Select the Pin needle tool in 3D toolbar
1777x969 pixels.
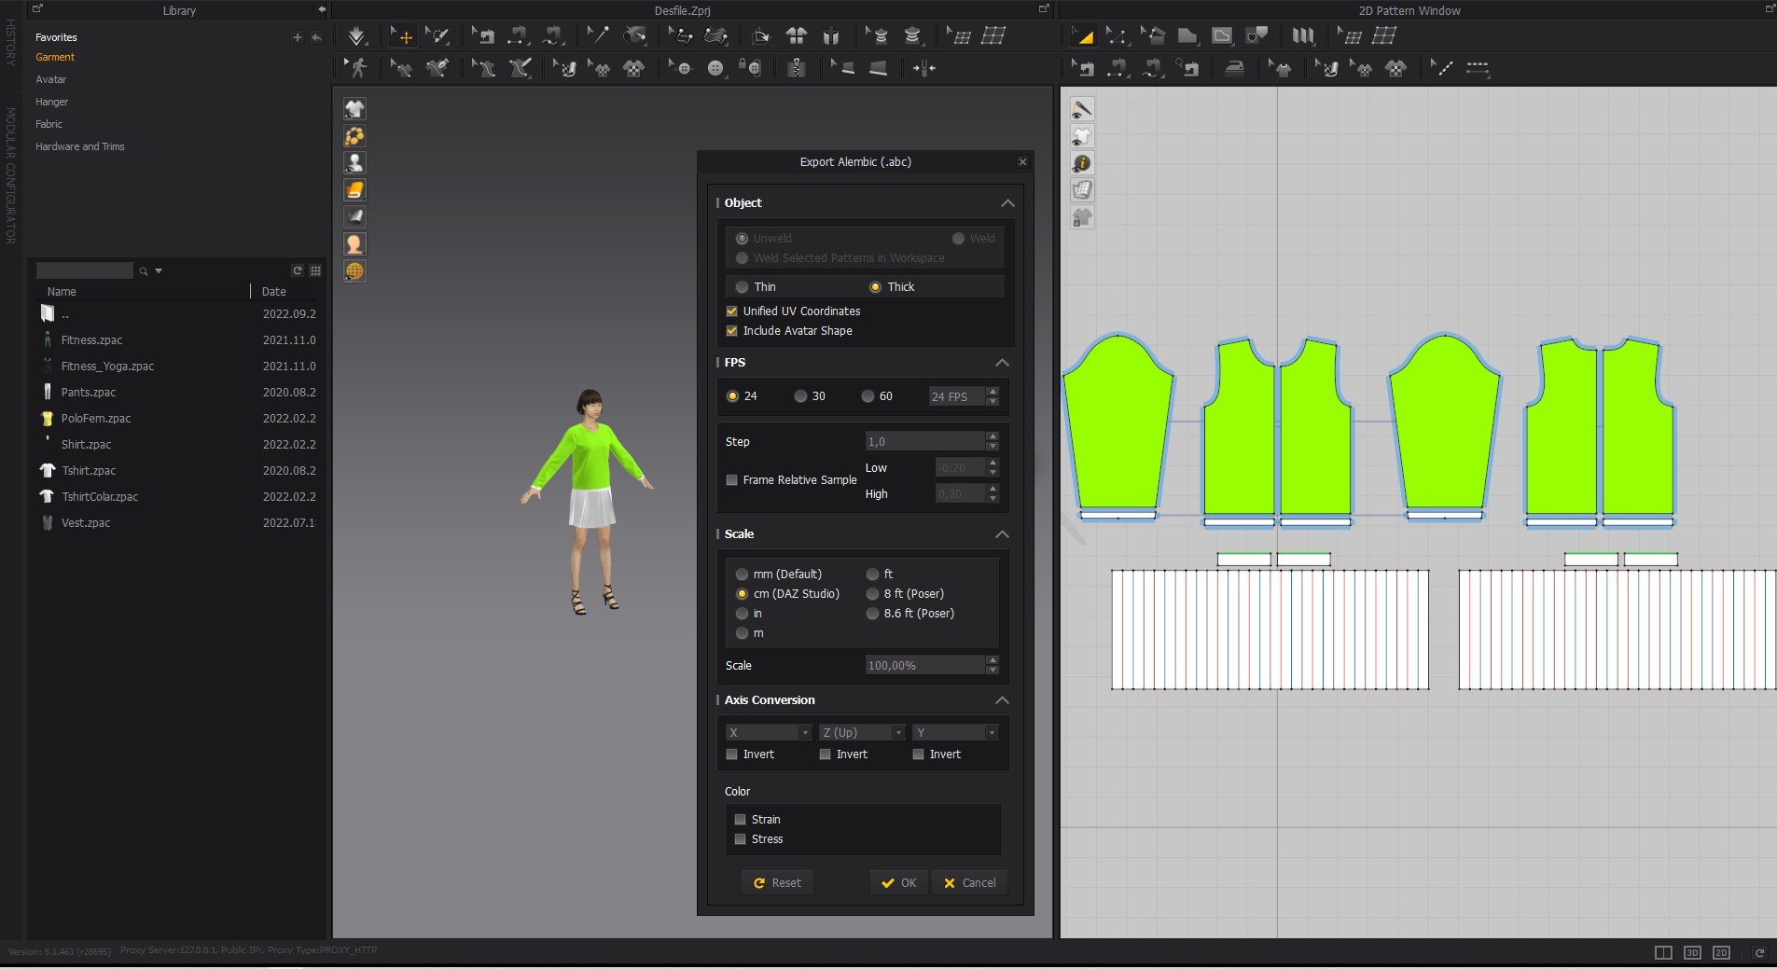tap(598, 36)
